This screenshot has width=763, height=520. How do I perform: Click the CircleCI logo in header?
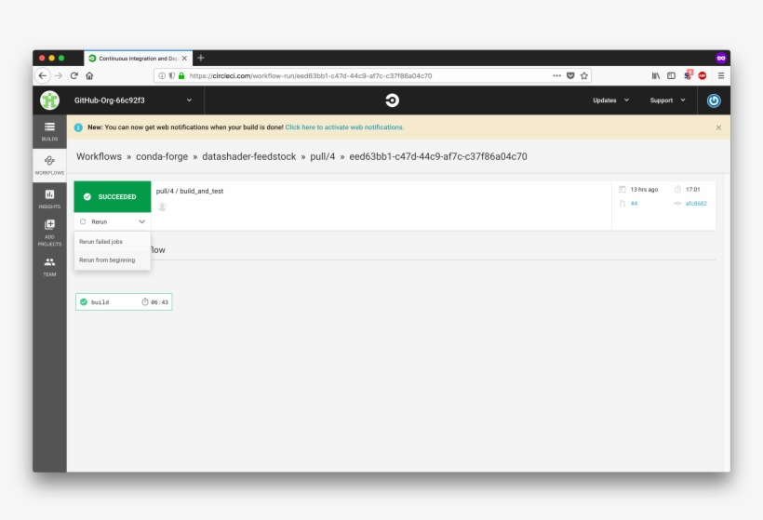pos(392,100)
